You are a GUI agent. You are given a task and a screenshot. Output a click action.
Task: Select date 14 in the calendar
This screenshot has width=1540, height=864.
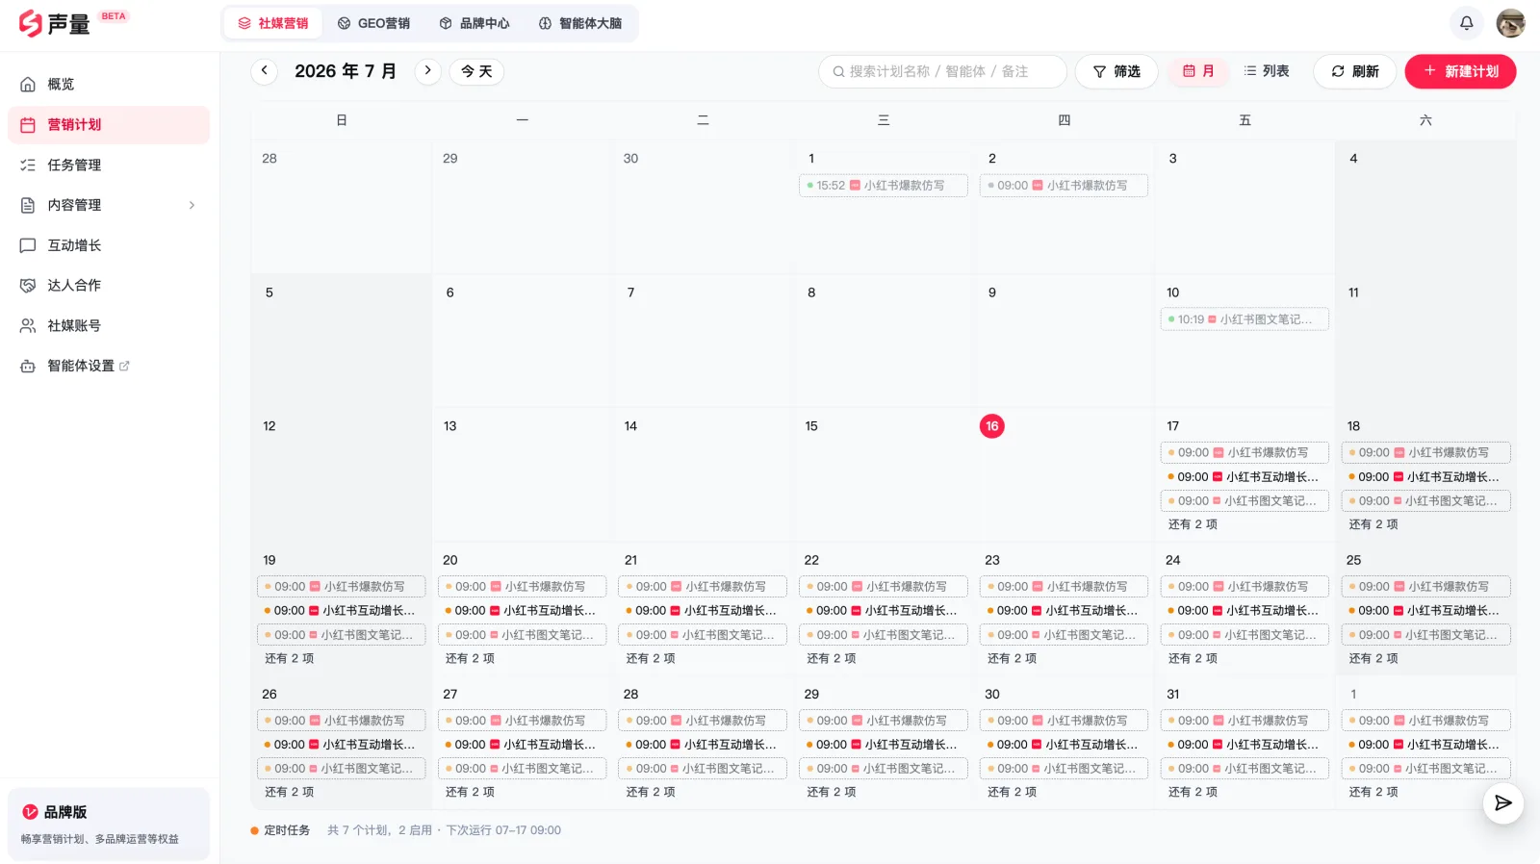[x=630, y=426]
